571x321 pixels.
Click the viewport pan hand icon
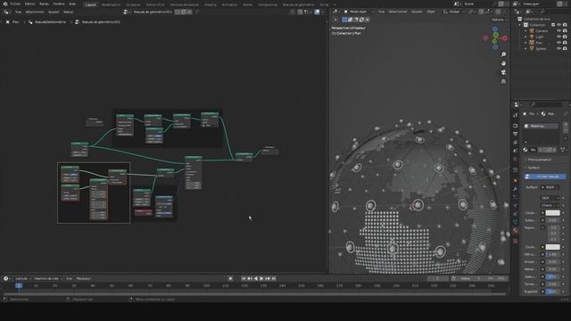tap(503, 63)
